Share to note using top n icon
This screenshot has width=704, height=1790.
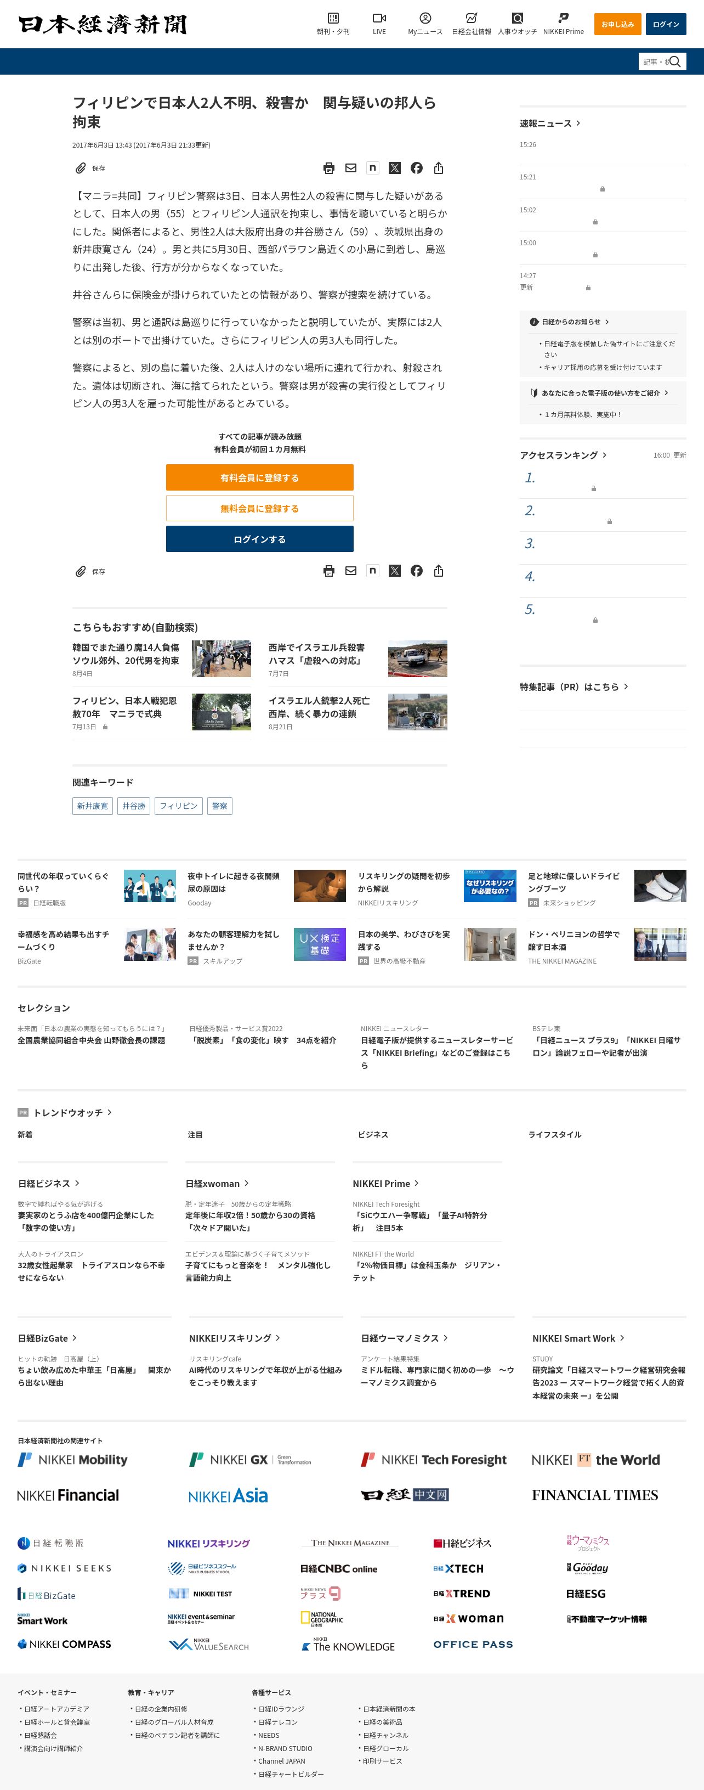click(373, 167)
